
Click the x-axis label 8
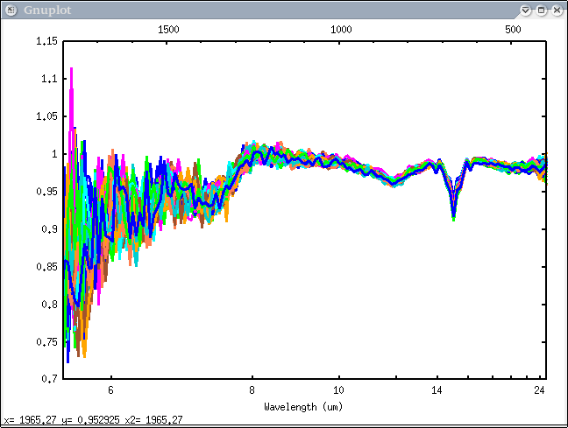click(x=252, y=390)
